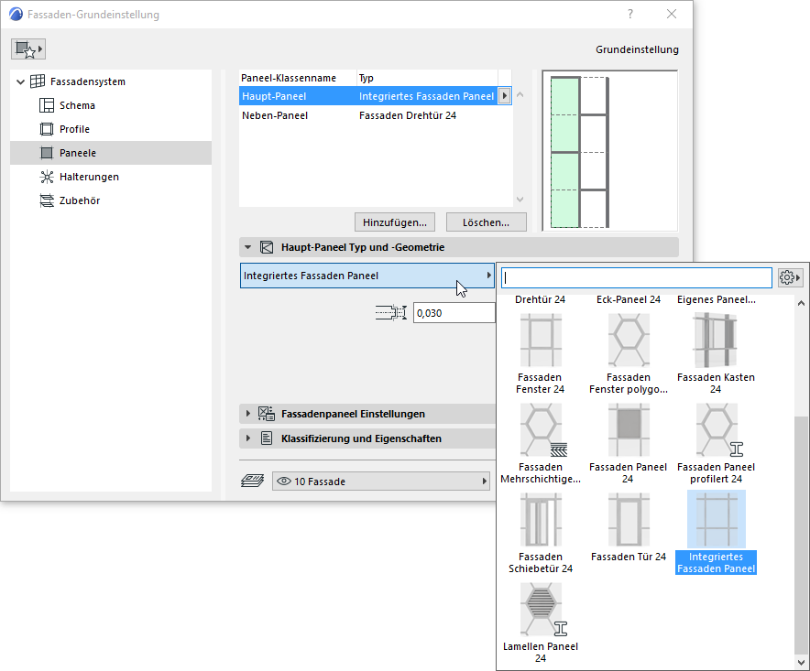Open the Halterungen settings page
This screenshot has height=671, width=810.
point(89,177)
